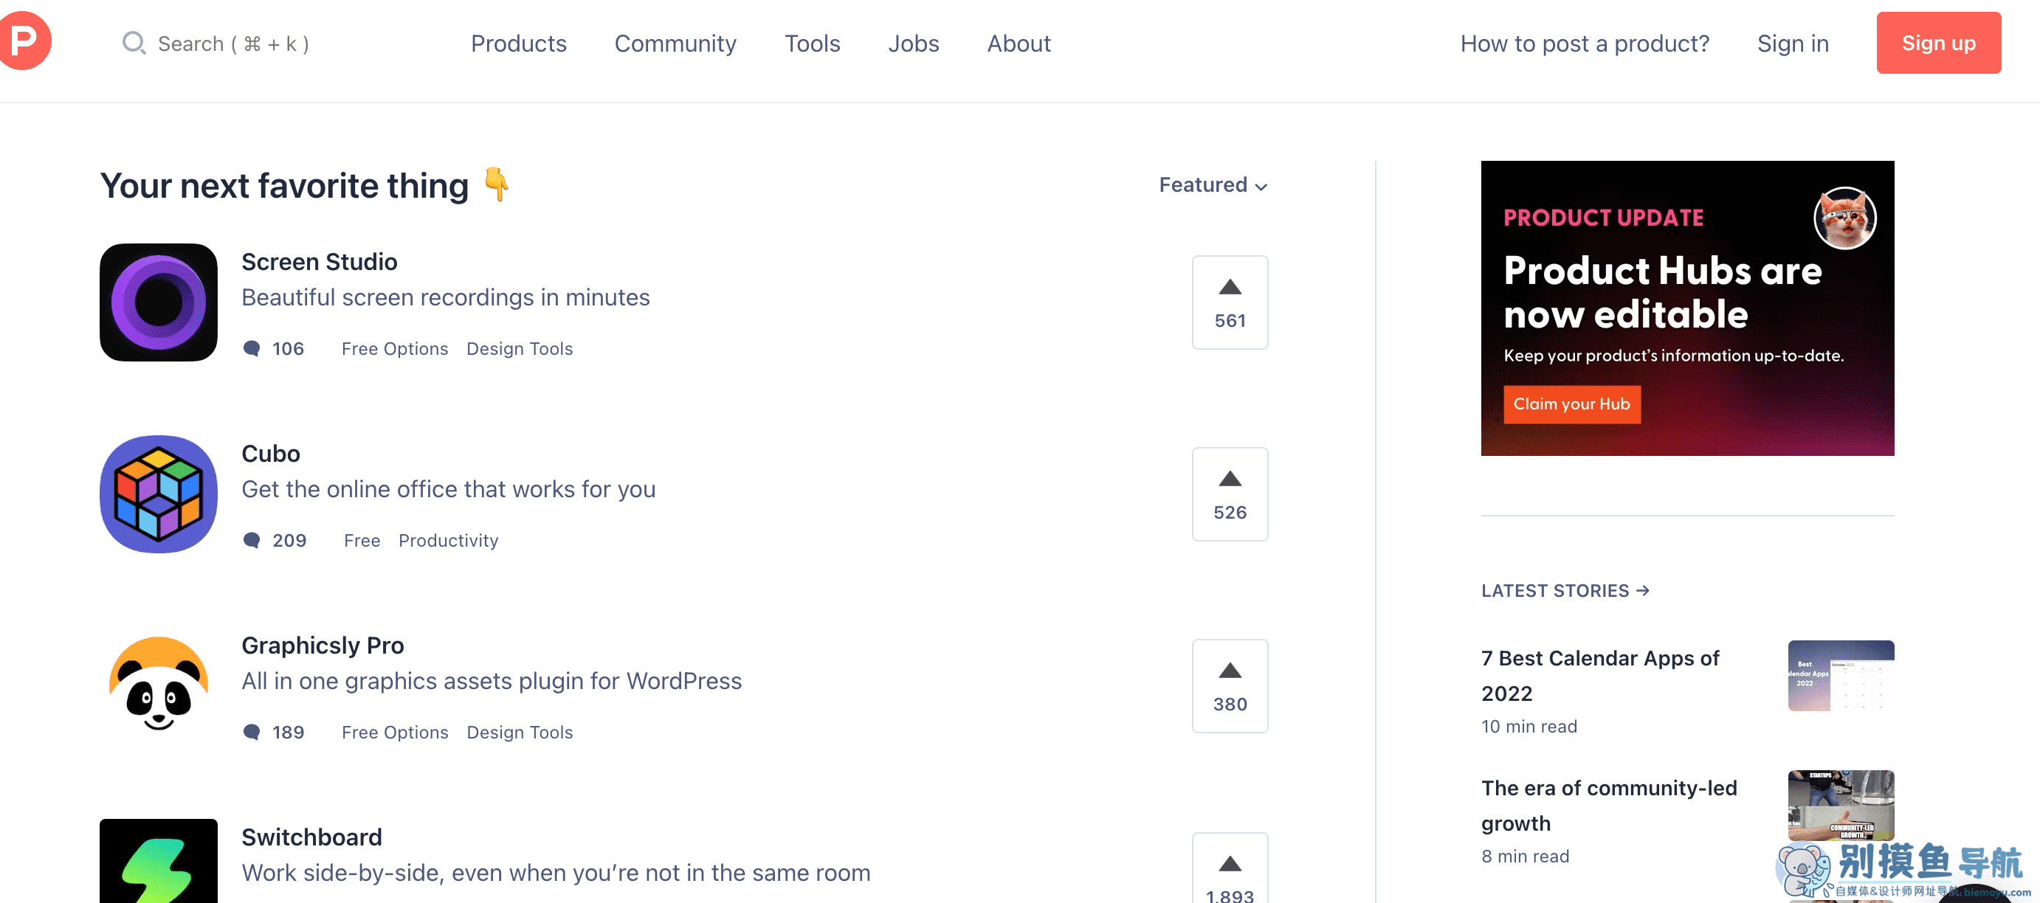Screen dimensions: 2040x903
Task: Click Free Options tag under Graphicsly Pro
Action: click(394, 733)
